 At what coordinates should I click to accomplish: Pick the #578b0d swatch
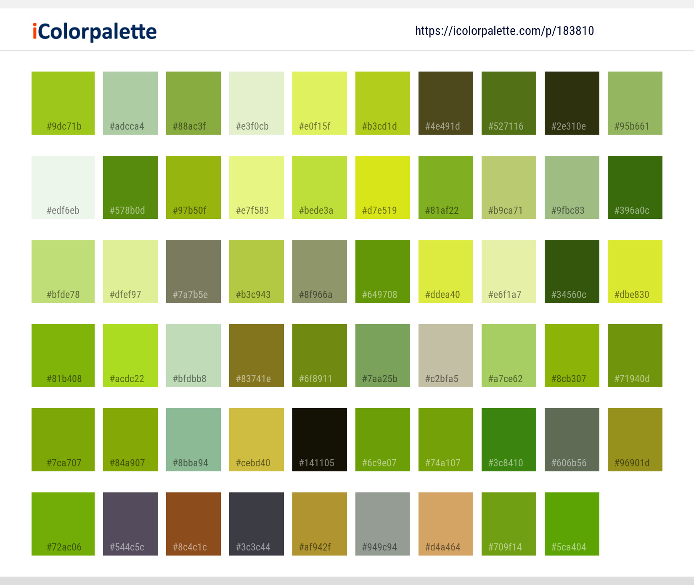130,187
